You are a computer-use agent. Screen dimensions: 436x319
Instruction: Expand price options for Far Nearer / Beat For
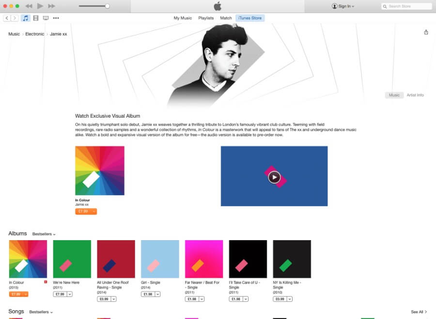pos(202,299)
